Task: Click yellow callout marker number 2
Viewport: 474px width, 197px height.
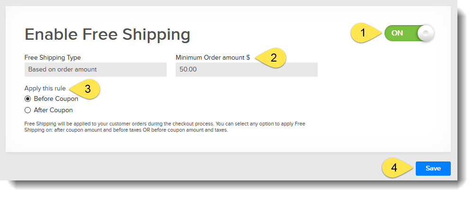Action: [x=273, y=58]
